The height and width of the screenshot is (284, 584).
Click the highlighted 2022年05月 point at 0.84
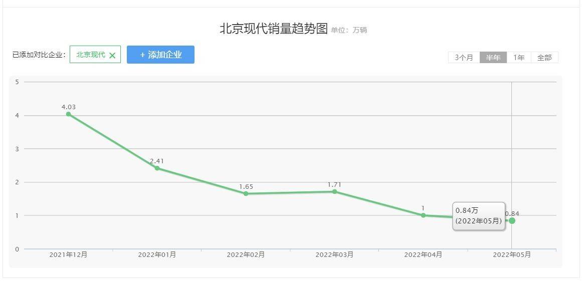click(512, 221)
